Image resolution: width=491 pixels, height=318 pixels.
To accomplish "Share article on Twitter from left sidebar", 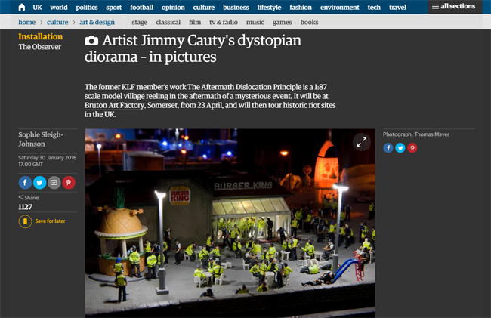I will tap(39, 182).
